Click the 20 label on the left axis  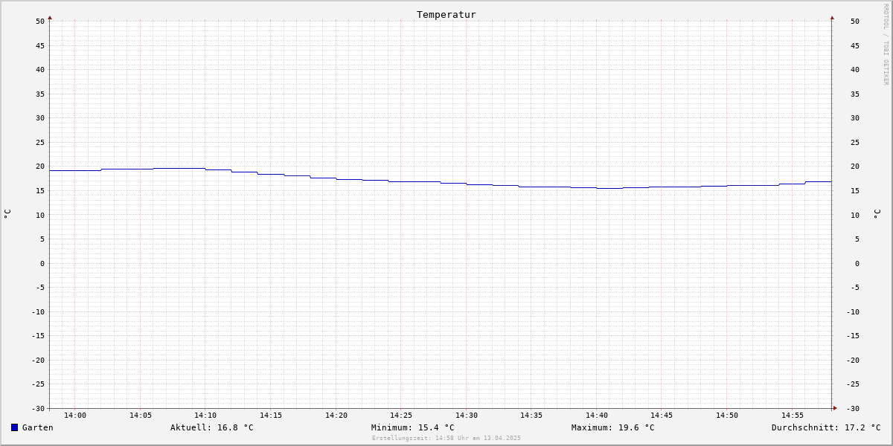40,167
